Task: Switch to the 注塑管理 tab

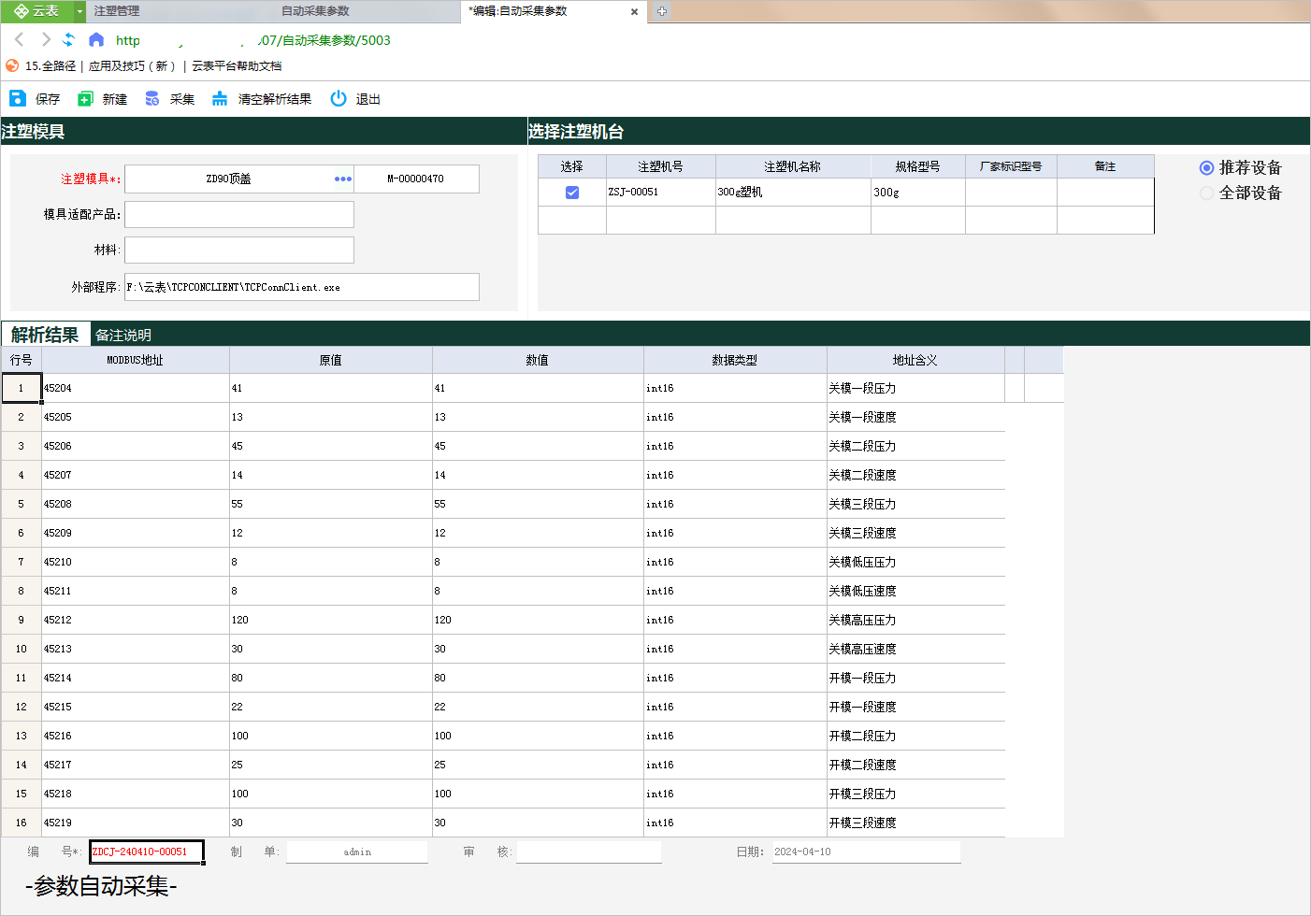Action: pos(117,11)
